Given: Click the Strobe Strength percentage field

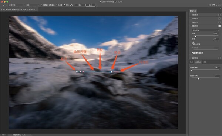Looking at the screenshot, I should coord(216,68).
